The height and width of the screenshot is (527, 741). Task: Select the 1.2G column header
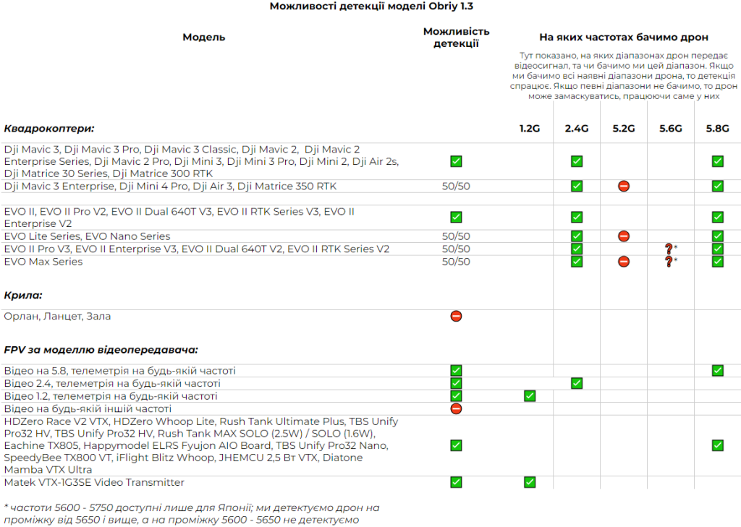click(x=530, y=129)
